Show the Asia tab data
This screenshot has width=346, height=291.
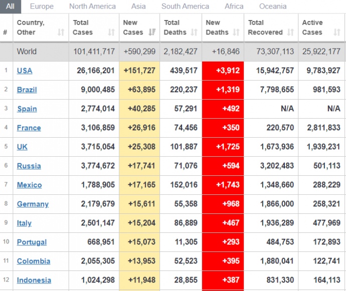coord(138,7)
